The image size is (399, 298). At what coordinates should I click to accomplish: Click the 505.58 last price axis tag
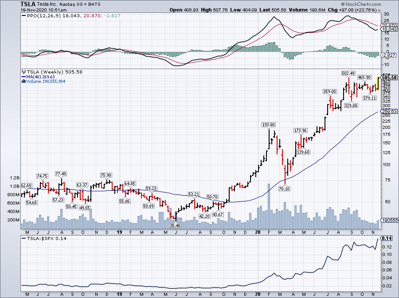point(390,77)
